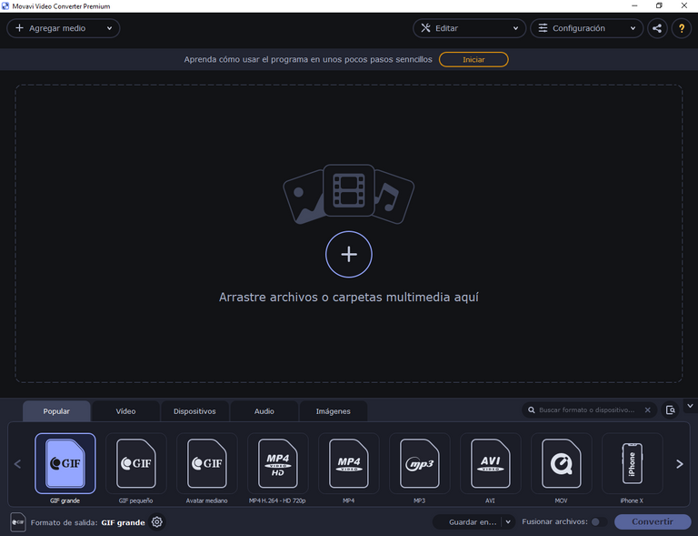The image size is (698, 536).
Task: Open output format settings gear
Action: pyautogui.click(x=156, y=521)
